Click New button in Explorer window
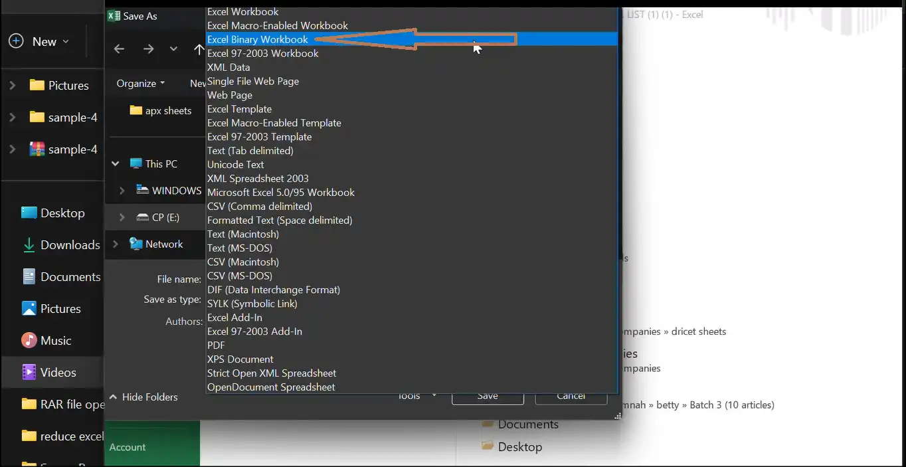This screenshot has width=906, height=467. coord(39,41)
